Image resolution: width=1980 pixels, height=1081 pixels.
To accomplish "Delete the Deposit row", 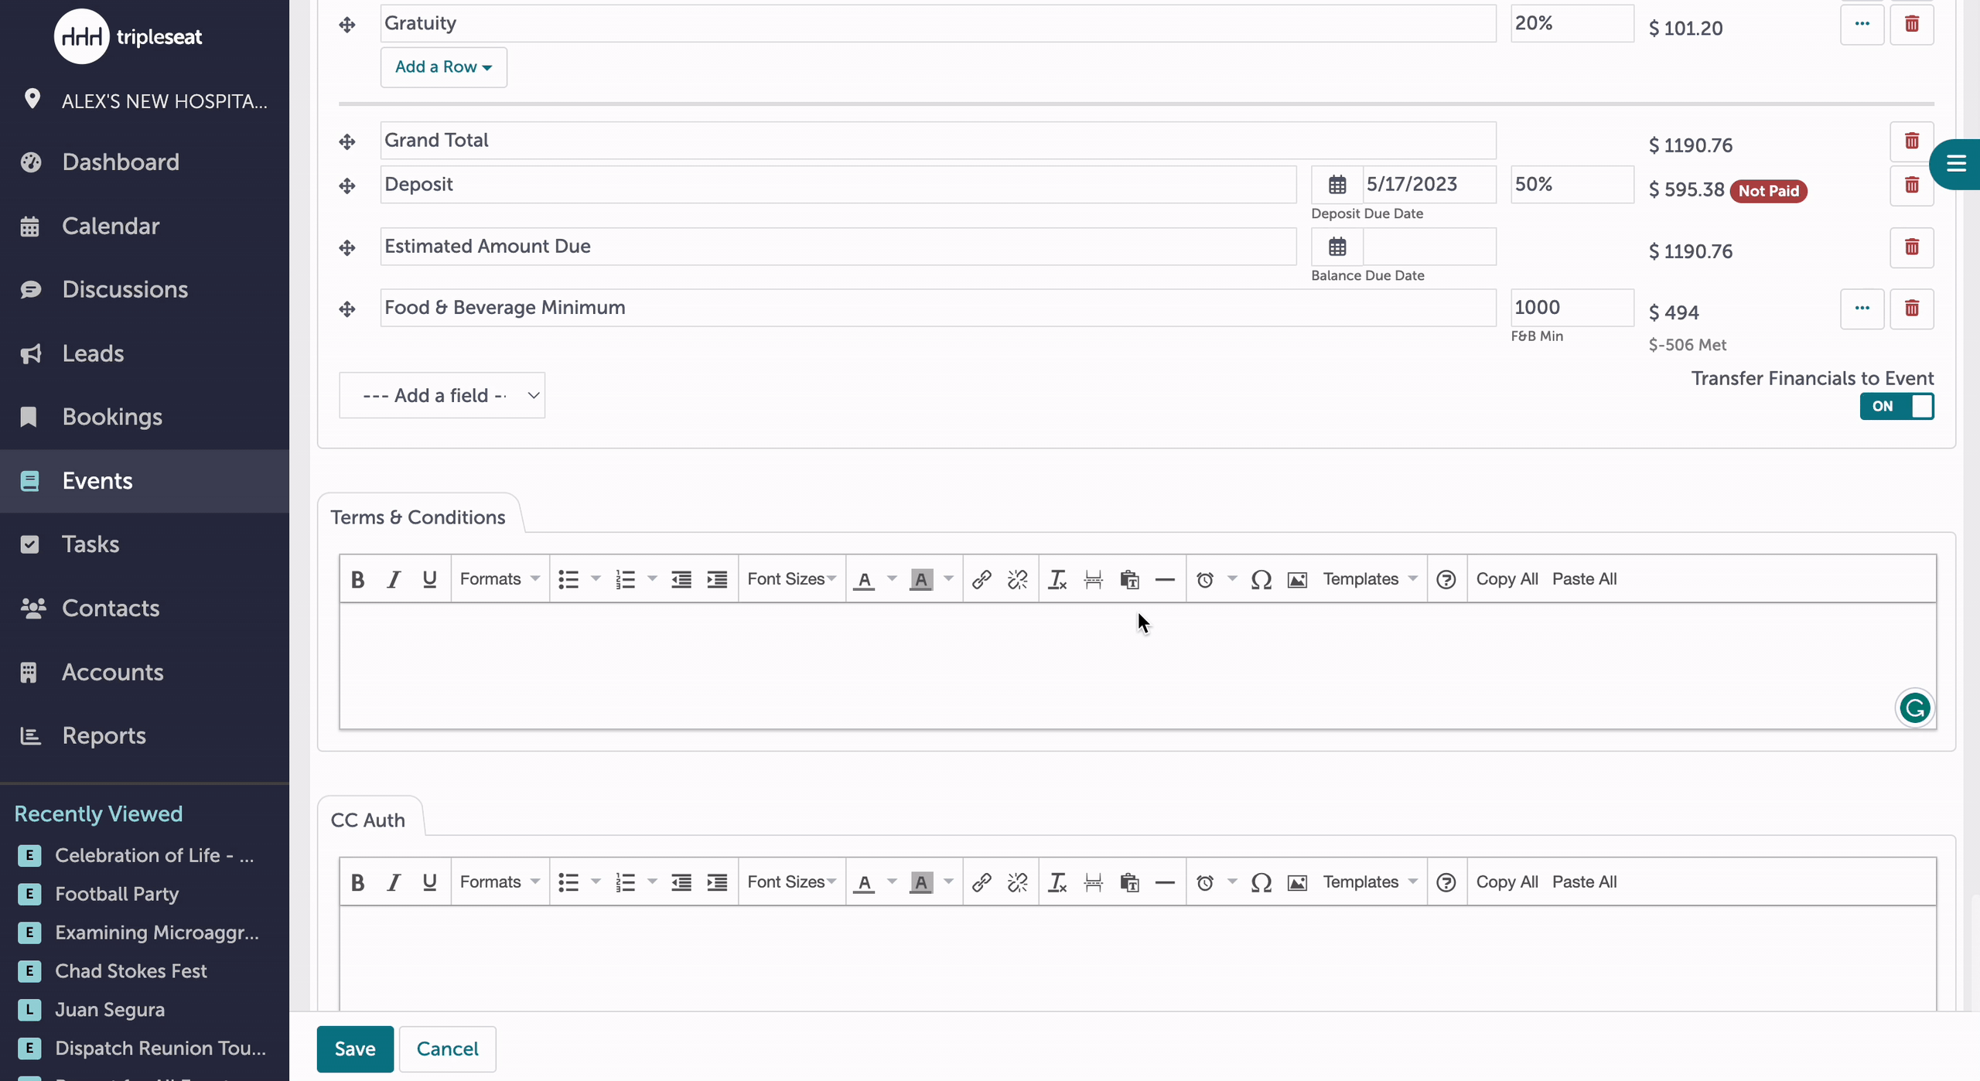I will click(1911, 185).
